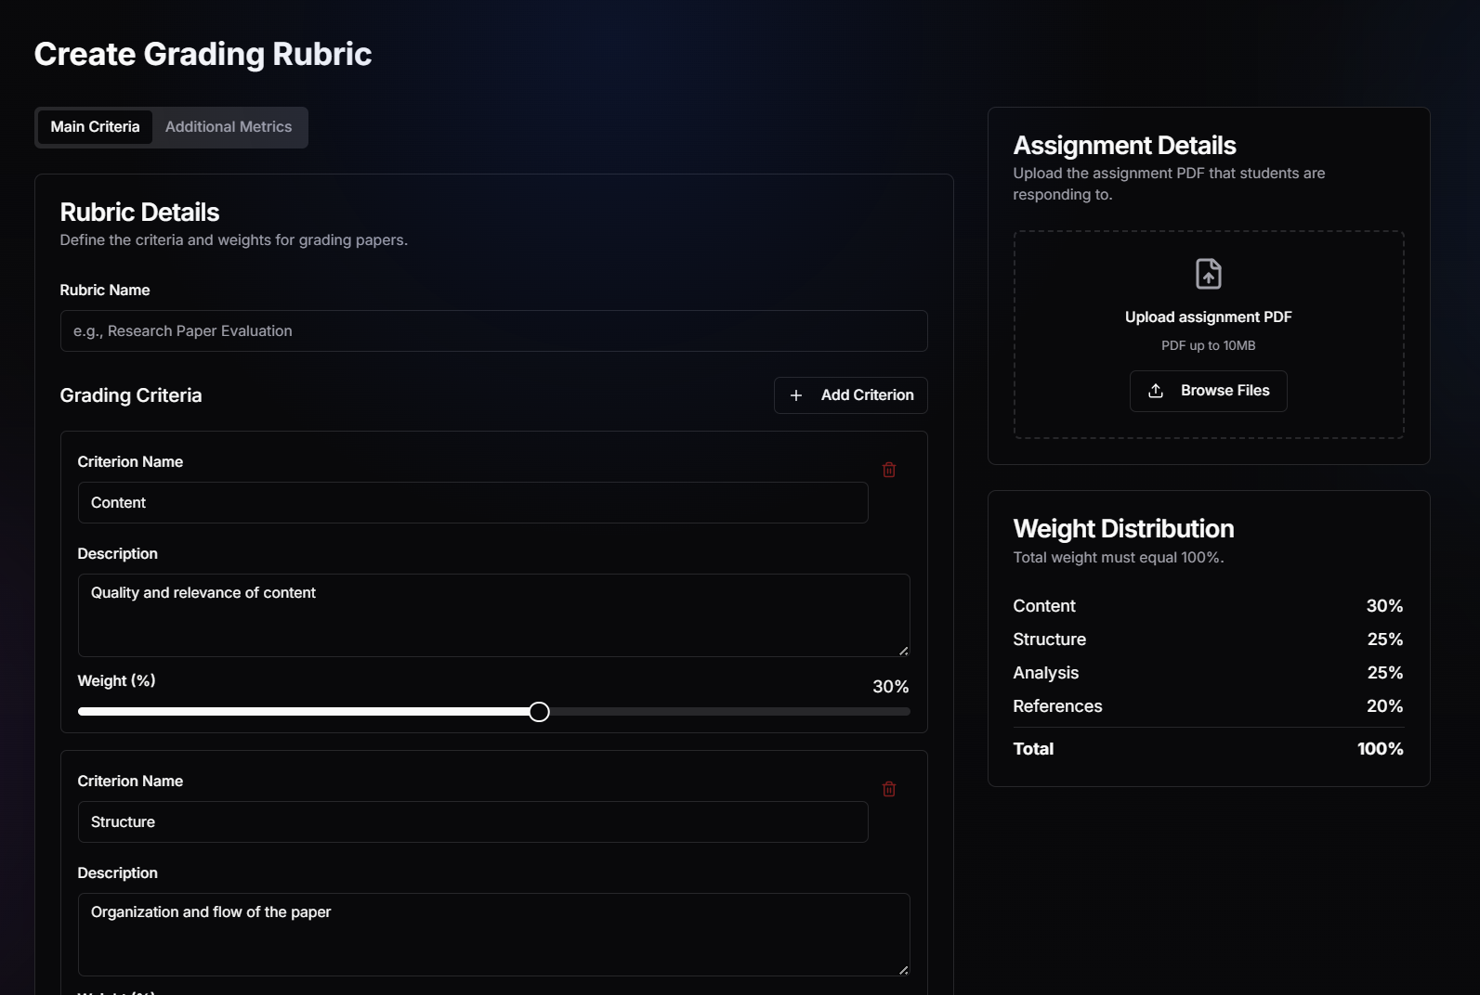Image resolution: width=1480 pixels, height=995 pixels.
Task: Click the 30% weight value above slider
Action: (x=890, y=687)
